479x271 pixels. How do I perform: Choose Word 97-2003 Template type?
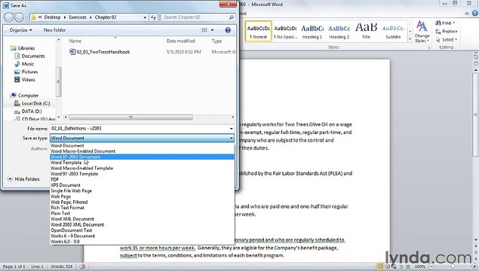[x=142, y=174]
